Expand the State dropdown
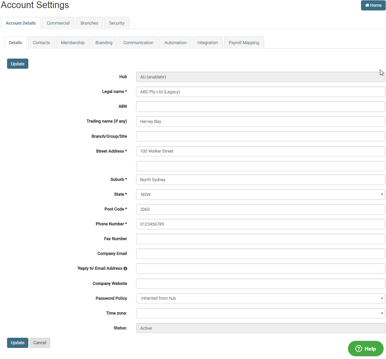386x359 pixels. point(260,194)
